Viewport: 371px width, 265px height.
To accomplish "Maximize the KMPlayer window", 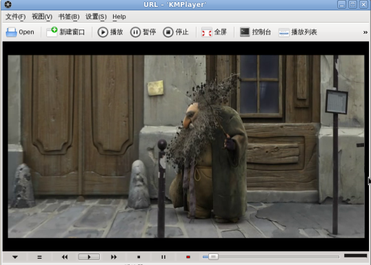I will point(353,5).
